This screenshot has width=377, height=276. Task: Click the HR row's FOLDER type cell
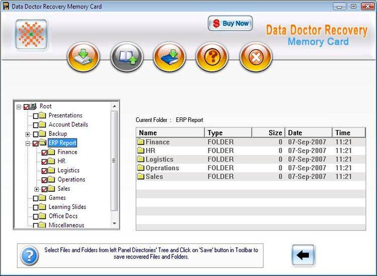point(221,151)
